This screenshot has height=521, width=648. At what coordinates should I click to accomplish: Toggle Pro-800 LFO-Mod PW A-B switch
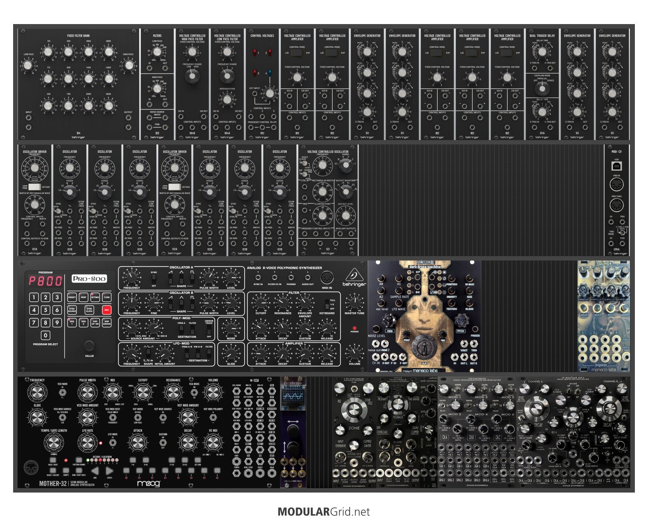198,353
